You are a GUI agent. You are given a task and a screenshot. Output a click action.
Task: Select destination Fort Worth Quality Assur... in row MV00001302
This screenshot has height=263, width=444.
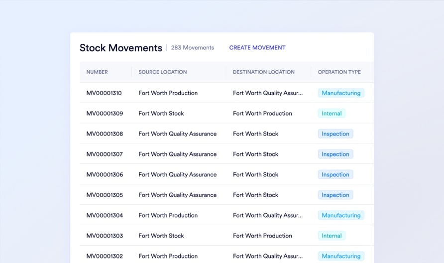[x=268, y=256]
